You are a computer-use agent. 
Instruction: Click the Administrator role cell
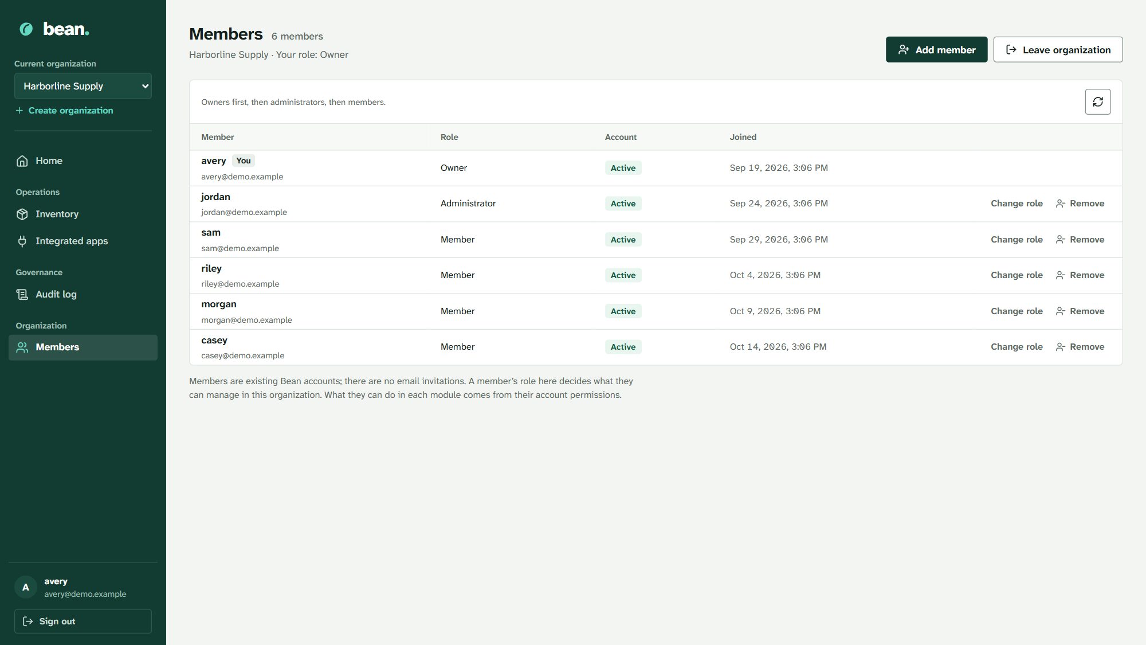click(468, 204)
